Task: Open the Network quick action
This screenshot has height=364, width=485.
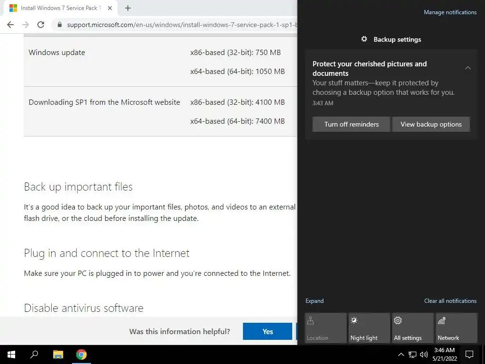Action: point(457,328)
